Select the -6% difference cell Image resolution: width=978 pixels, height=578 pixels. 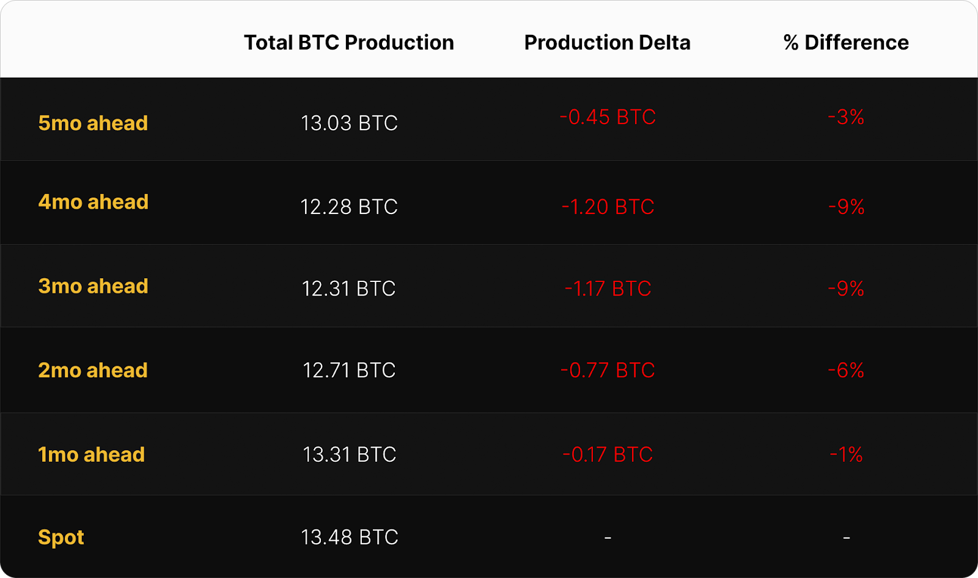[x=846, y=371]
